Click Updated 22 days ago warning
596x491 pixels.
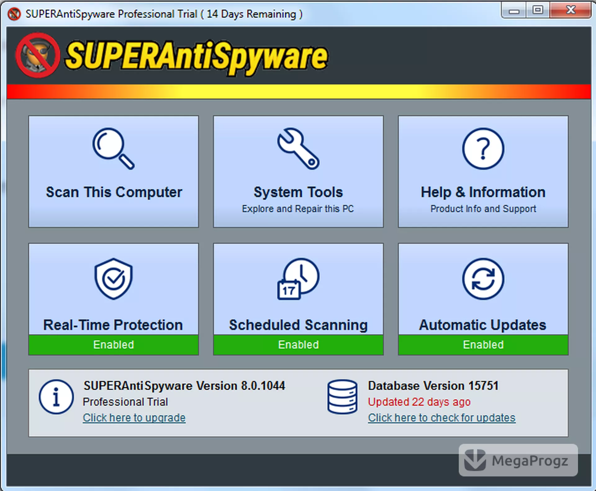419,402
